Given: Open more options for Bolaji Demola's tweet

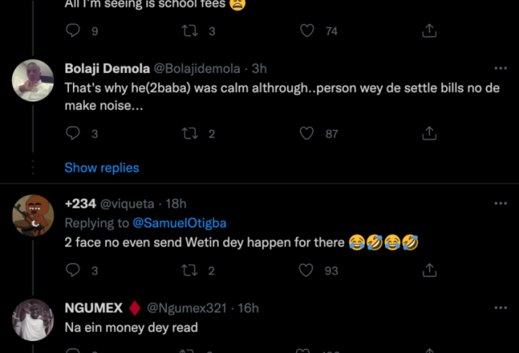Looking at the screenshot, I should pos(500,69).
